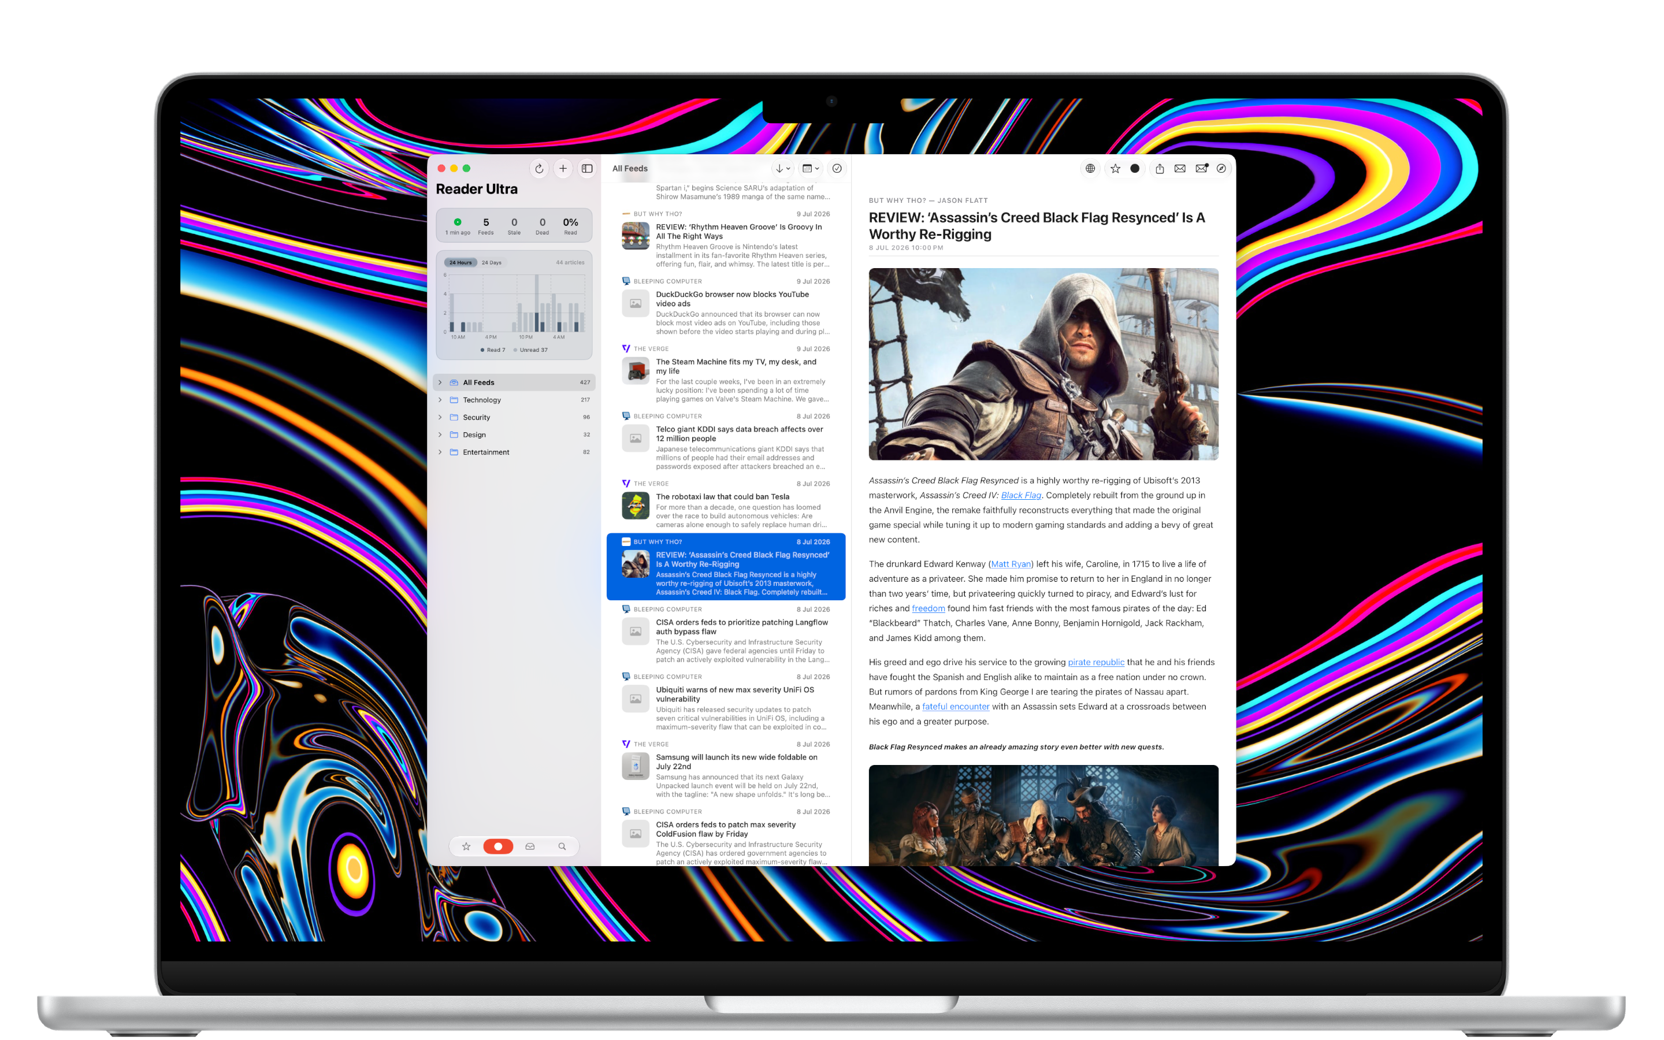1664x1040 pixels.
Task: Open article web view via globe icon
Action: tap(1090, 169)
